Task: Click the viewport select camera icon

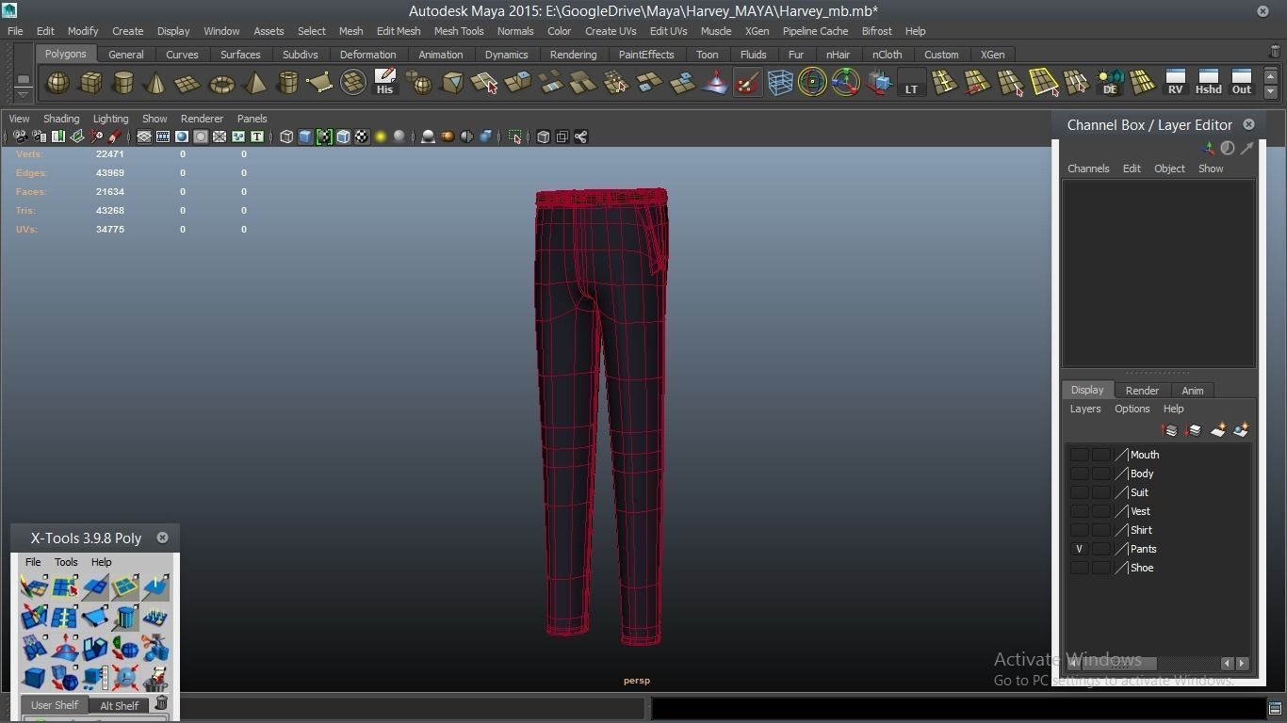Action: pyautogui.click(x=20, y=137)
